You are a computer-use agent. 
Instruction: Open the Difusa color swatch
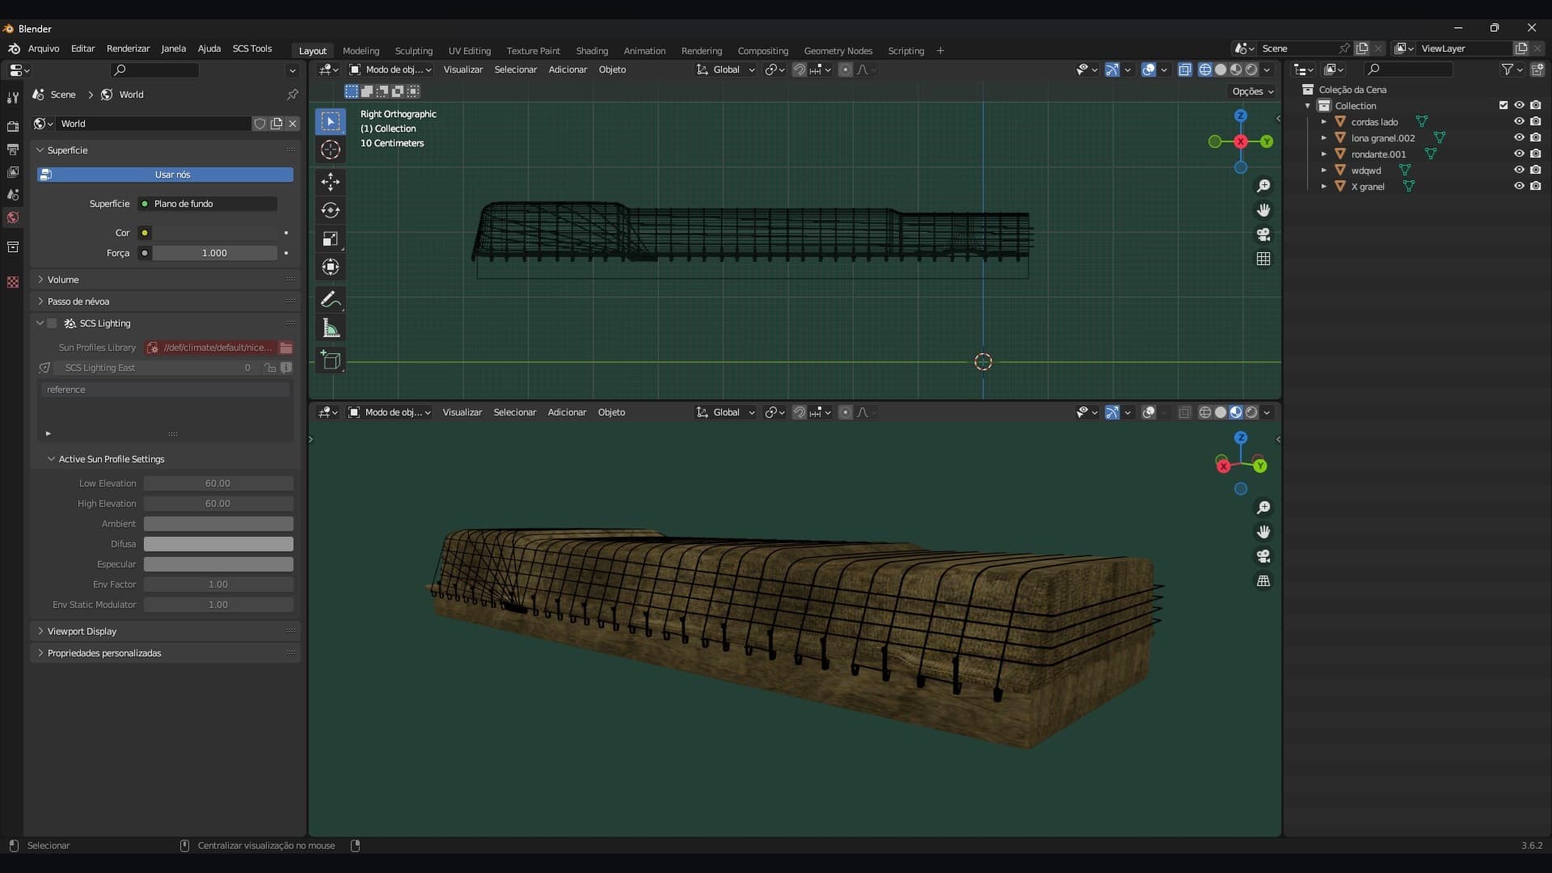(x=218, y=544)
